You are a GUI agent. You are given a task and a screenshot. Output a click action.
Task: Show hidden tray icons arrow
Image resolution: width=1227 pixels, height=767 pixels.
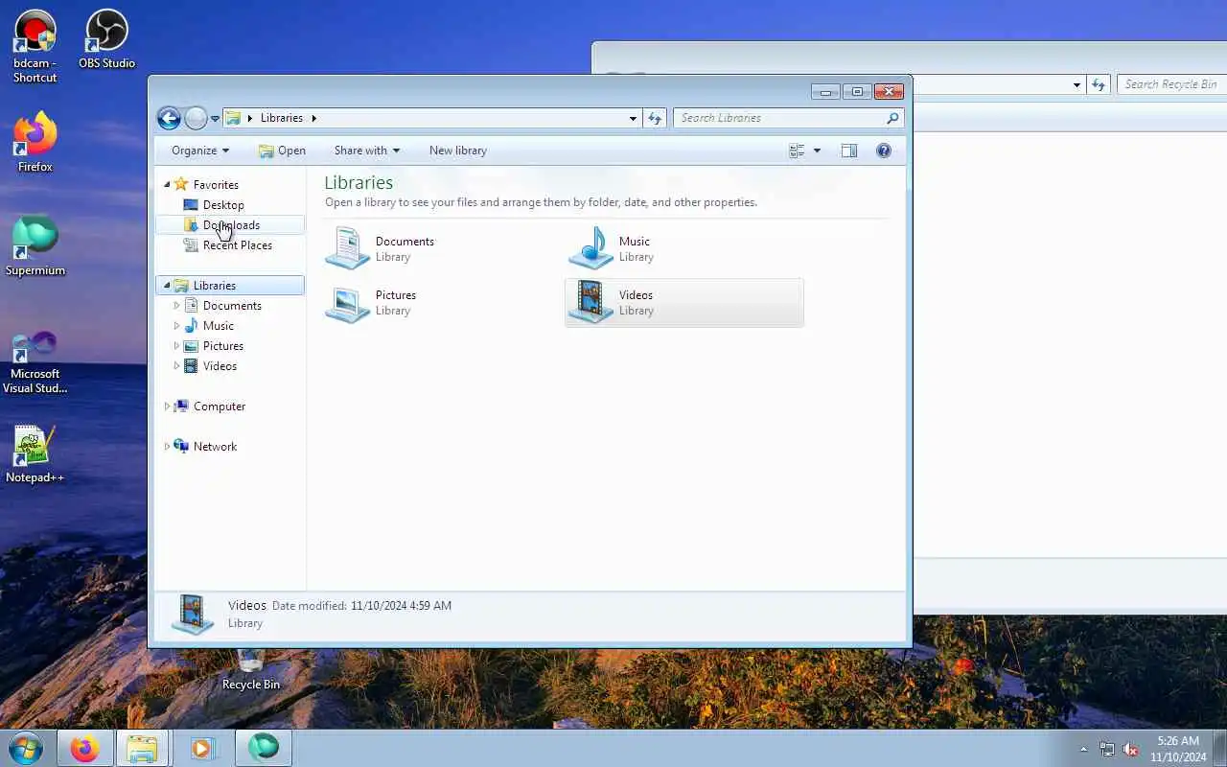tap(1084, 749)
